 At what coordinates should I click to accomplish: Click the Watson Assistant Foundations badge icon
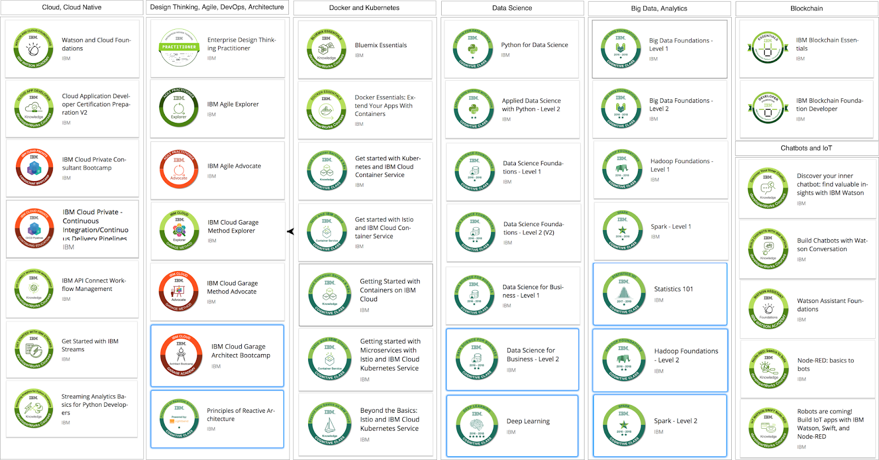click(x=768, y=308)
